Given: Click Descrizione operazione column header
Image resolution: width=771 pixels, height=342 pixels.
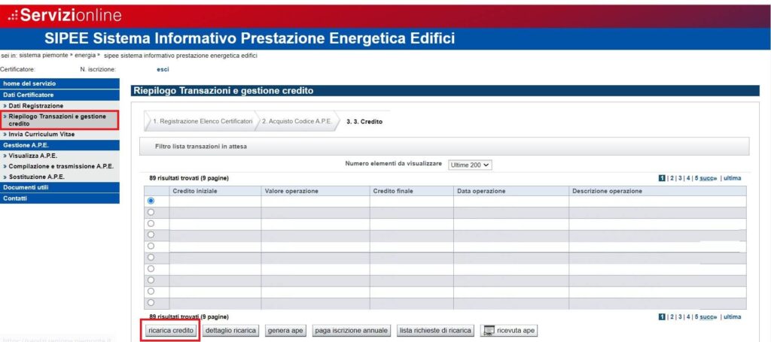Looking at the screenshot, I should click(x=657, y=191).
